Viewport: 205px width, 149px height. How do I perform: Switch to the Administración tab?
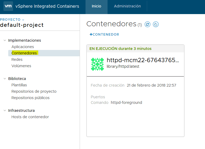[127, 6]
